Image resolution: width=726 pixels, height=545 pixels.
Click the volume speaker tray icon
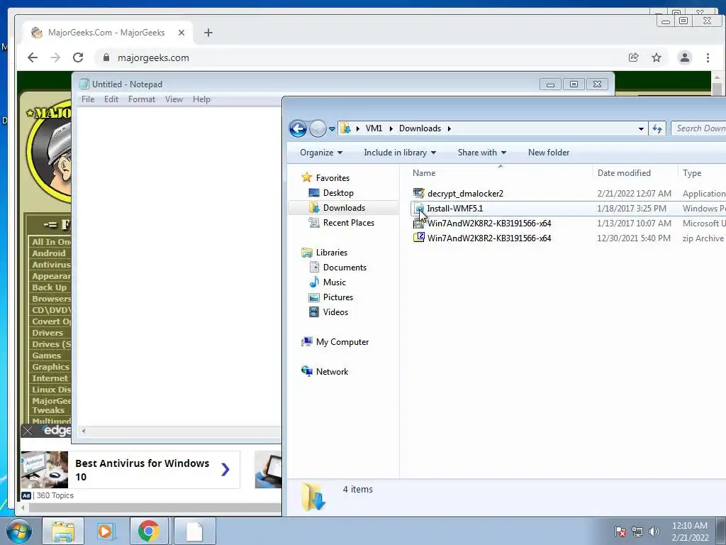[x=654, y=532]
